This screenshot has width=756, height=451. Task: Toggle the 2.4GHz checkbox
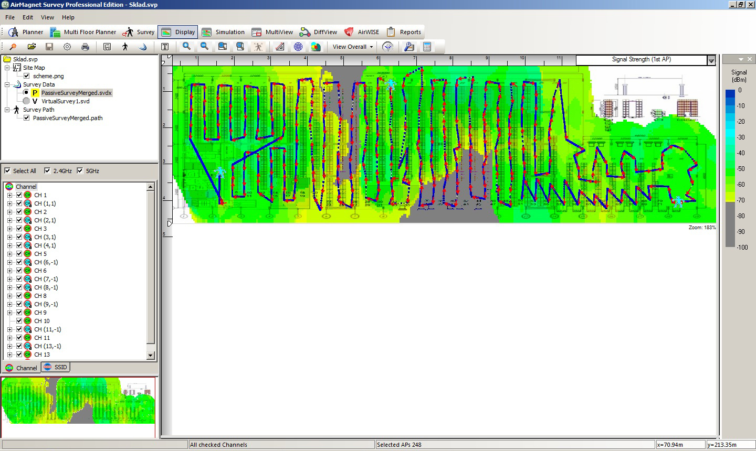[48, 170]
